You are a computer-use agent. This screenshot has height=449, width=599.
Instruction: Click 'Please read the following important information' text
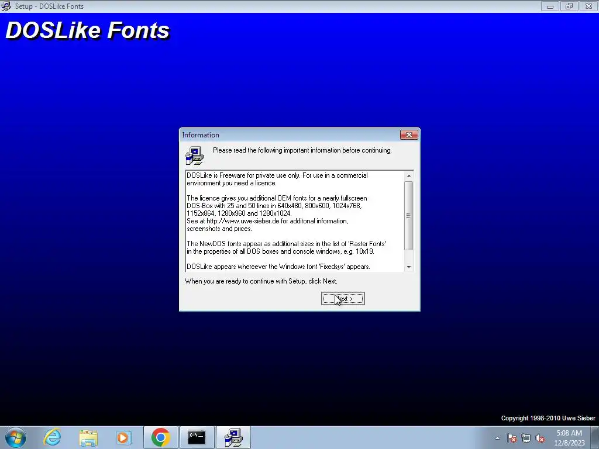click(x=302, y=150)
